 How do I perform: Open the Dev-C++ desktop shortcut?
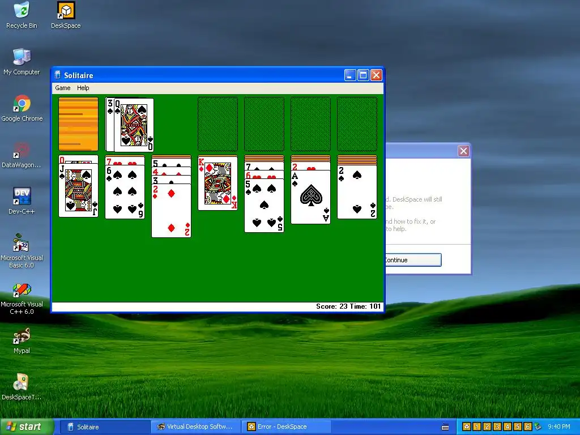(x=22, y=201)
